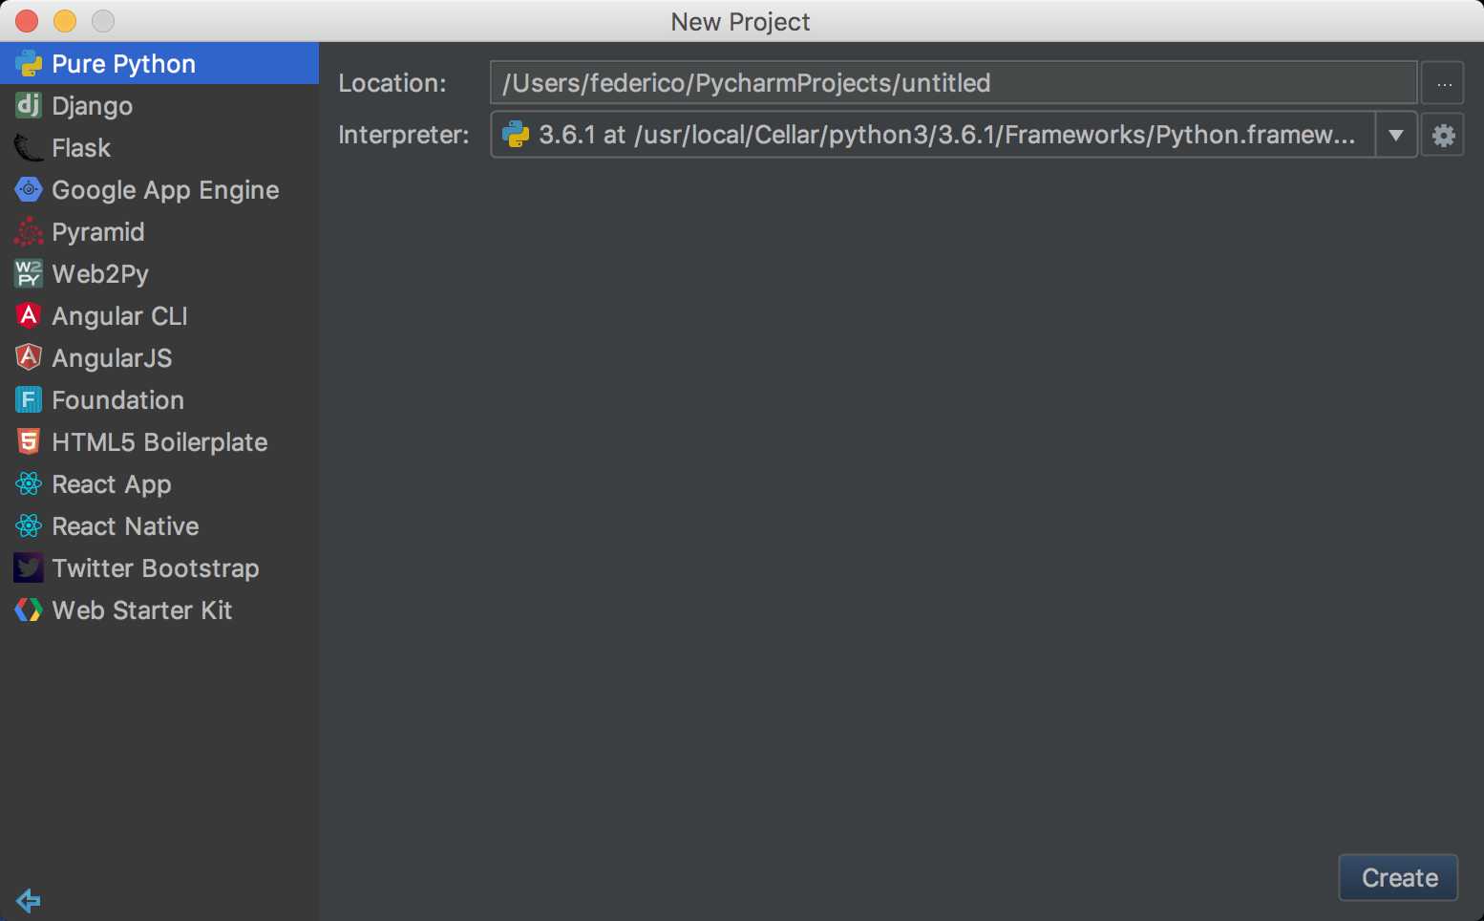Click the back arrow icon
Image resolution: width=1484 pixels, height=921 pixels.
[29, 900]
